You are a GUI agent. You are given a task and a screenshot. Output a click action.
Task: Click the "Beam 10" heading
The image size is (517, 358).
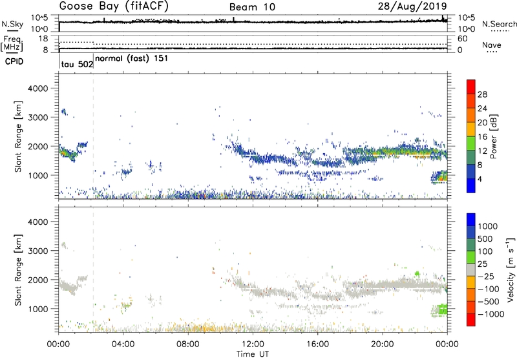[x=252, y=7]
